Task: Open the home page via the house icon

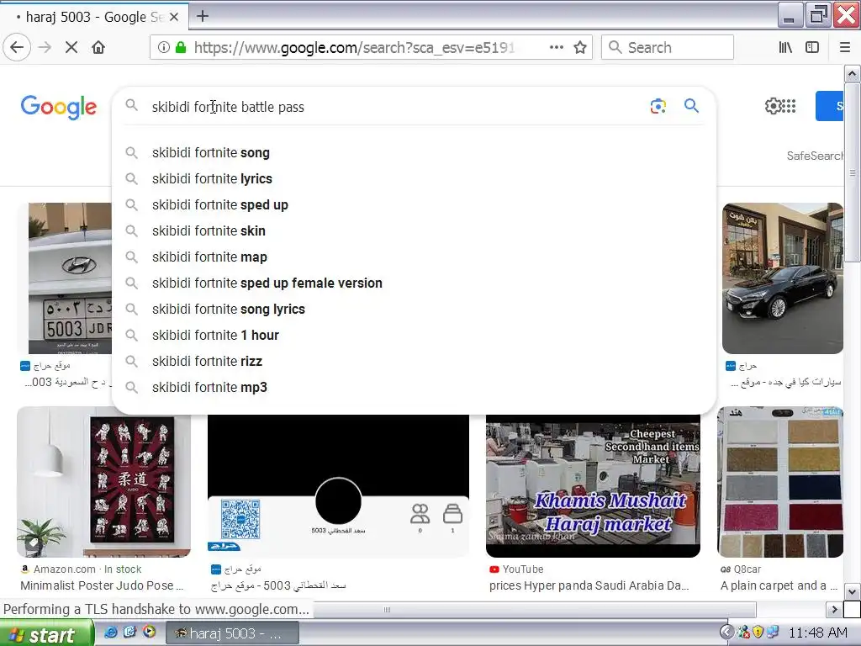Action: 98,47
